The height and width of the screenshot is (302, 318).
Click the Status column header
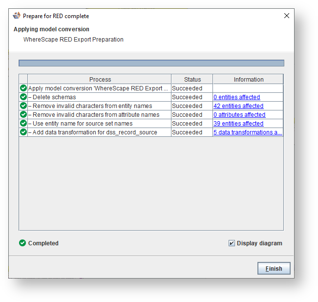click(192, 80)
